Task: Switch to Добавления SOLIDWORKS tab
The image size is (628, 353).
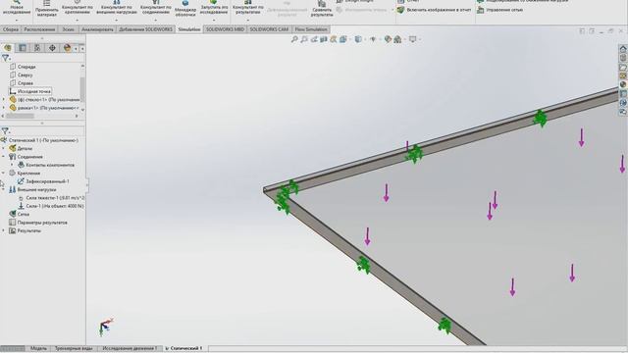Action: coord(146,29)
